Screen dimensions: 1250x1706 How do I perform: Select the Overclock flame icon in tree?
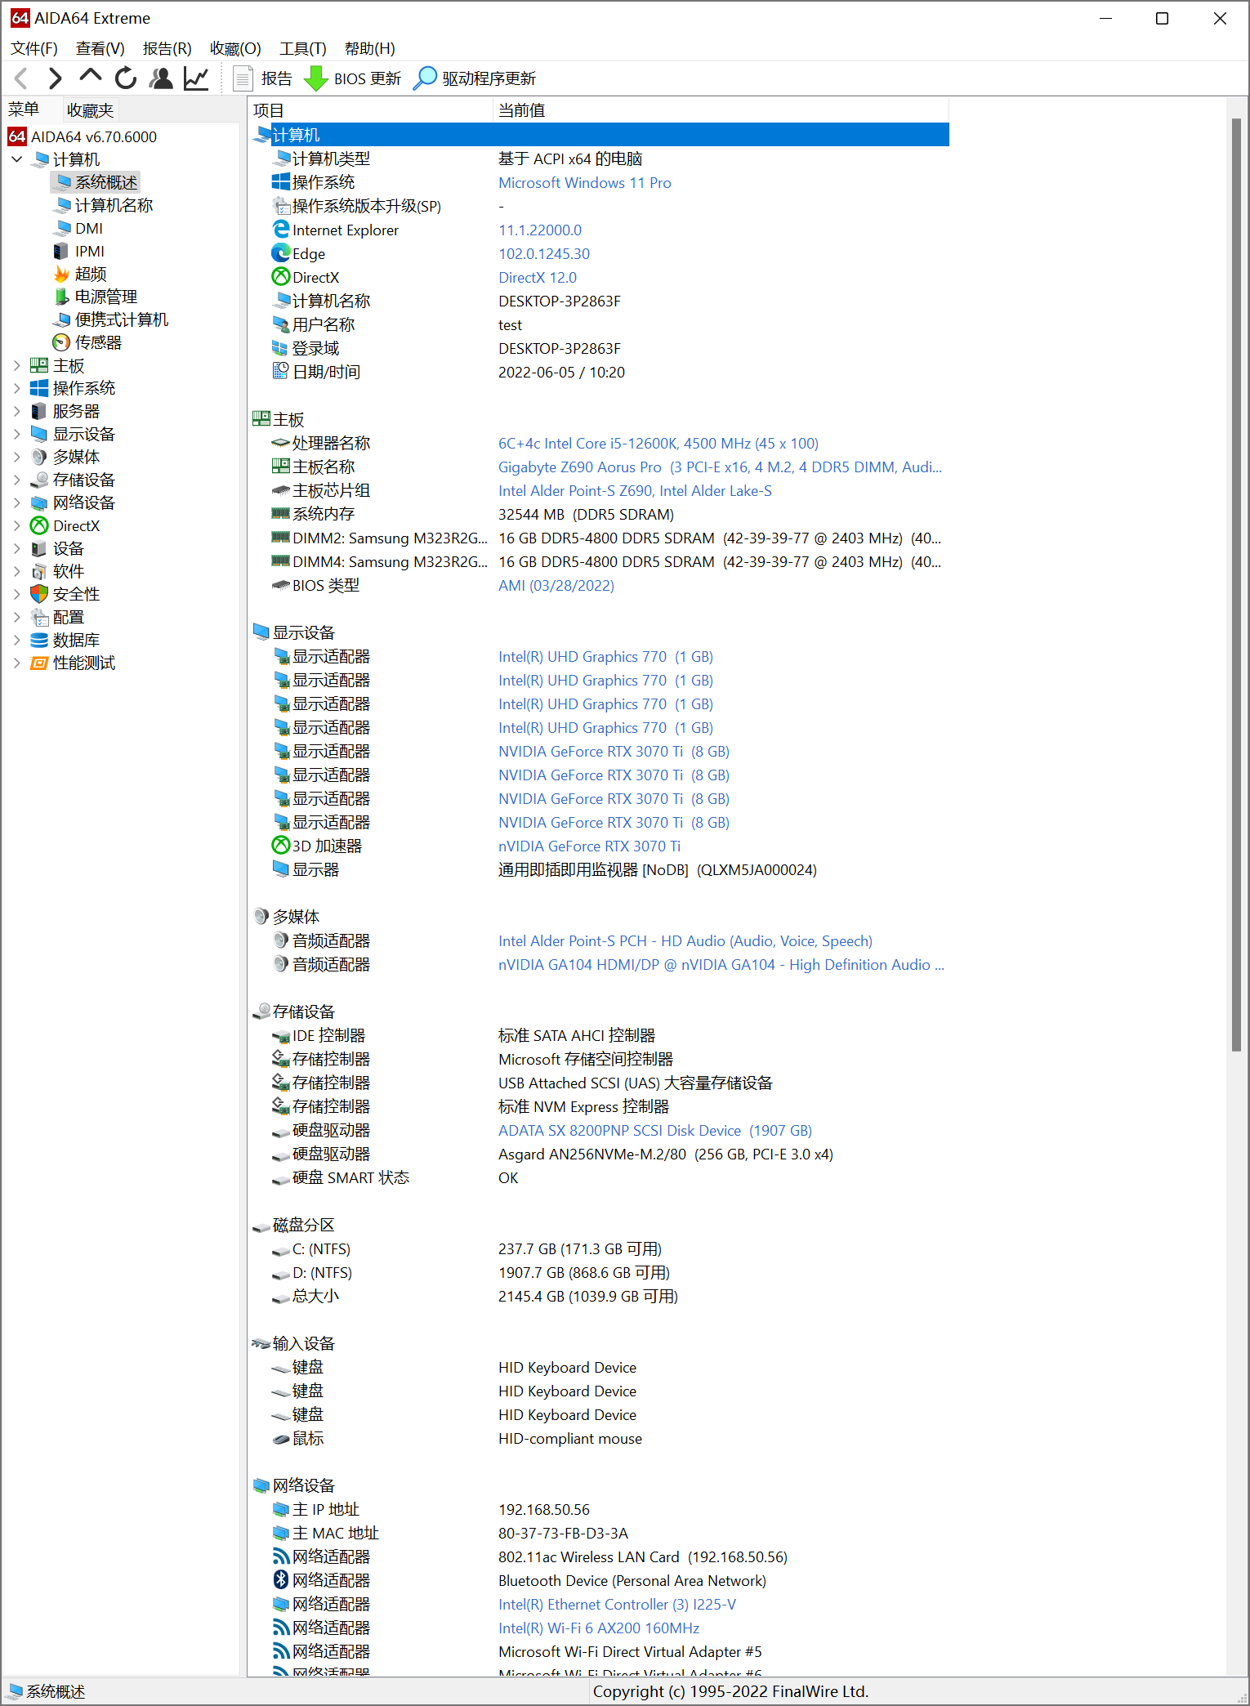point(61,274)
